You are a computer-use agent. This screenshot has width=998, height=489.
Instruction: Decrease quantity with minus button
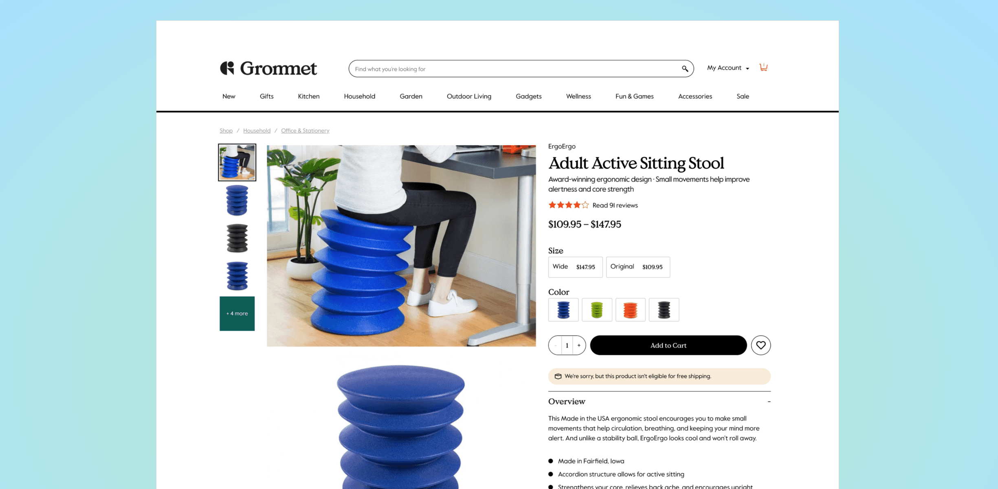556,345
